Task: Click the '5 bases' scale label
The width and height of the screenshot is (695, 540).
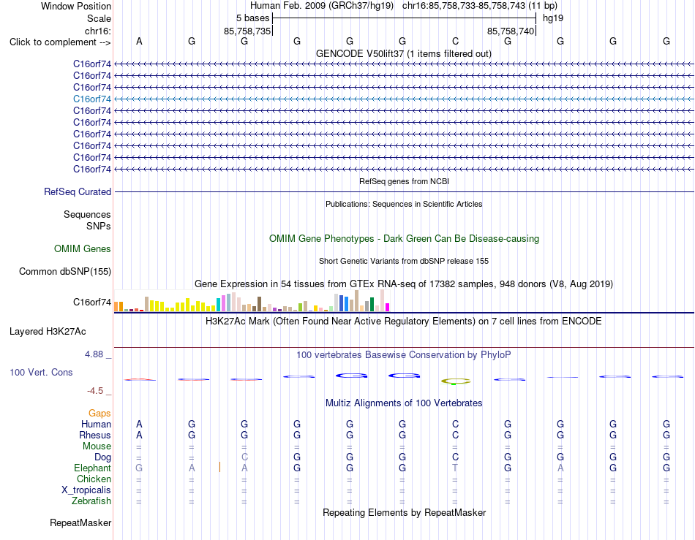Action: (x=252, y=18)
